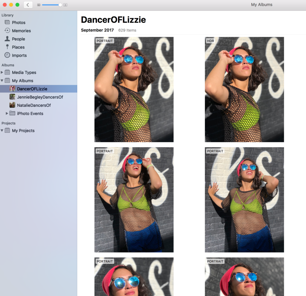This screenshot has height=296, width=306.
Task: Click the green full-screen window button
Action: point(17,5)
